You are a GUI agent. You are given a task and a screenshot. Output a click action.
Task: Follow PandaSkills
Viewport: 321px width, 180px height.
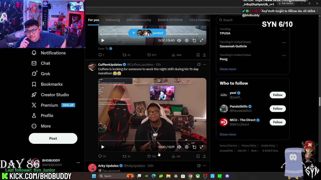click(x=278, y=108)
